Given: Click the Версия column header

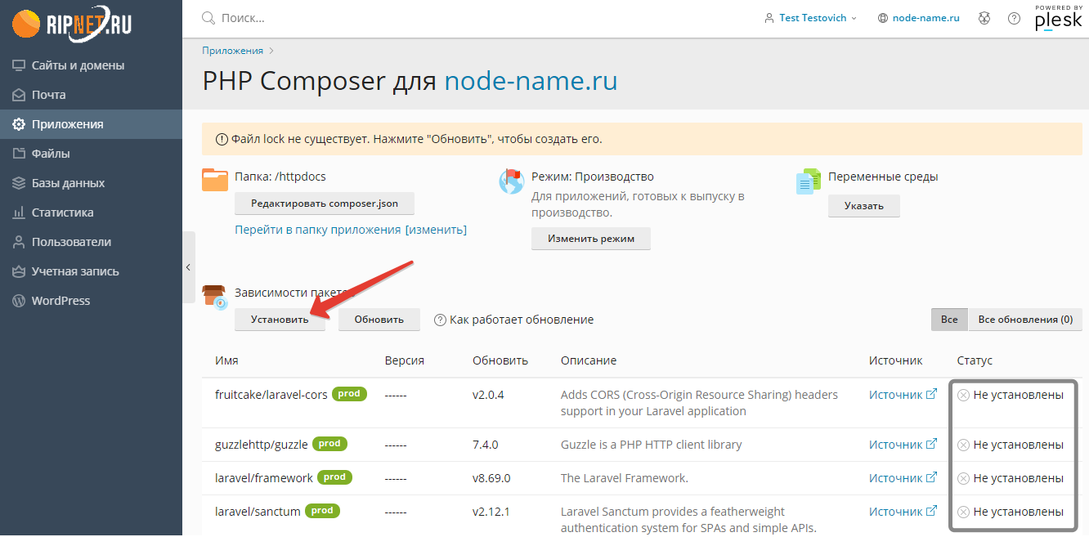Looking at the screenshot, I should tap(405, 360).
